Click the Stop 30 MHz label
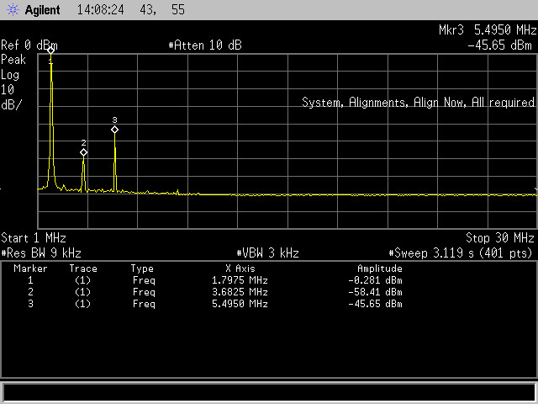The height and width of the screenshot is (404, 538). tap(500, 237)
